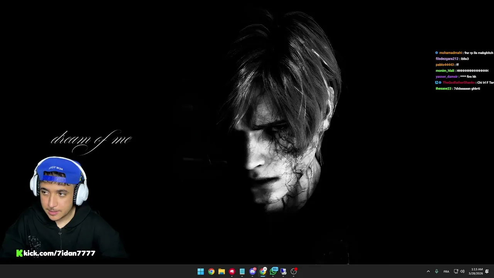The height and width of the screenshot is (278, 494).
Task: Change the FRA keyboard language
Action: (446, 271)
